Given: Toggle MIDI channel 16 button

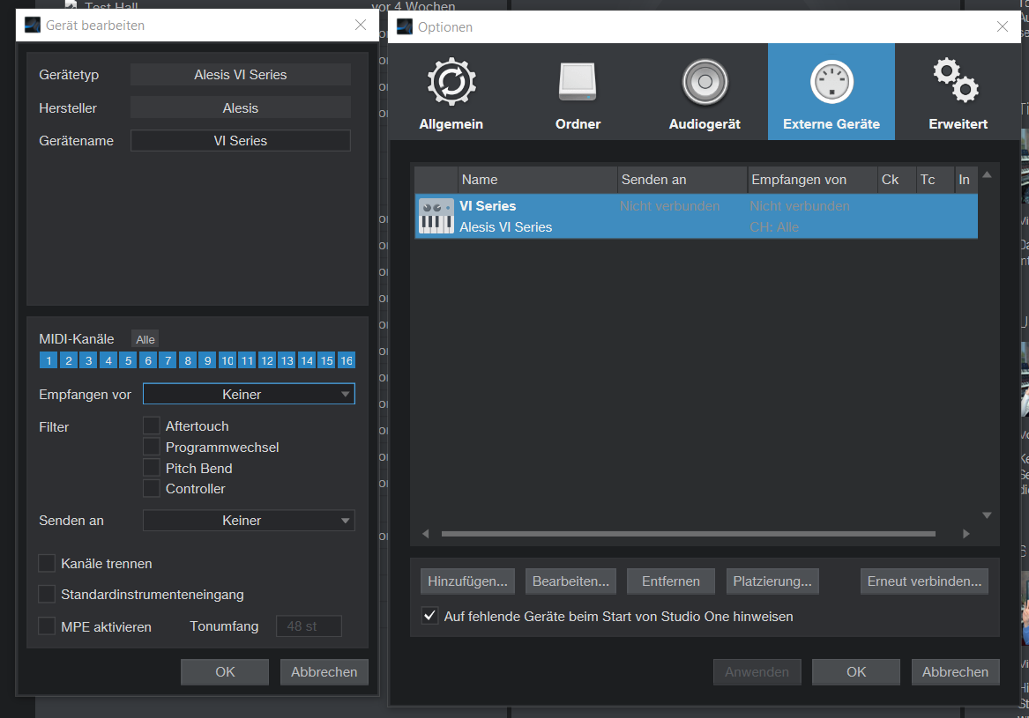Looking at the screenshot, I should 347,360.
